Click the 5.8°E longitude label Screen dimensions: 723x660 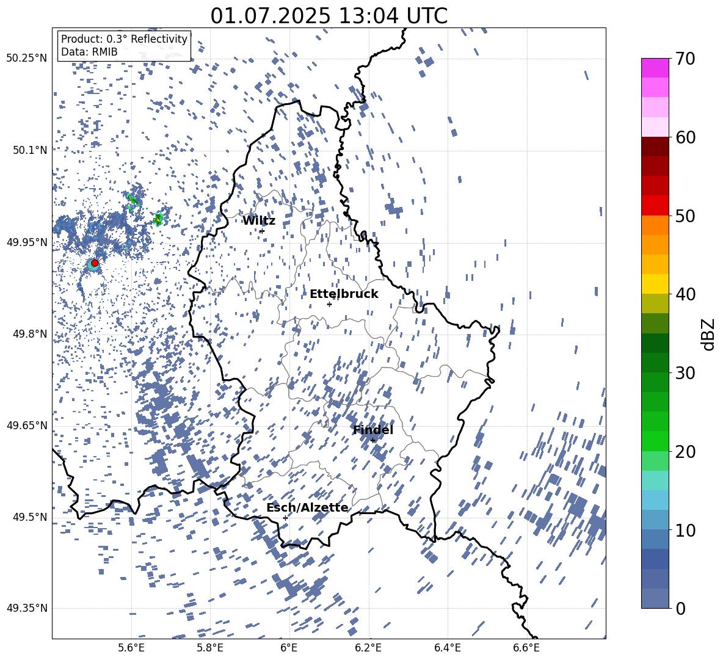coord(210,648)
